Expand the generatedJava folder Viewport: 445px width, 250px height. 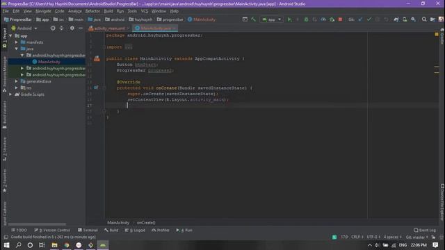coord(16,81)
